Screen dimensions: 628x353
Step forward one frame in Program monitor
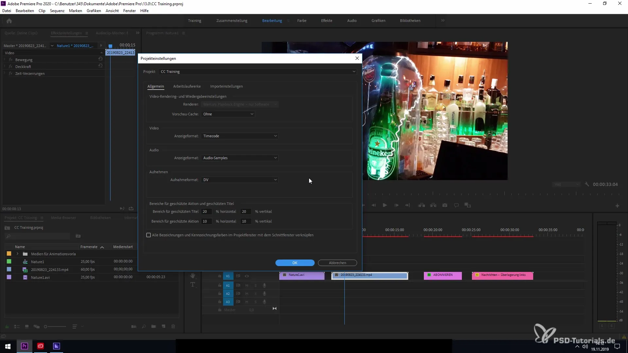(x=396, y=205)
